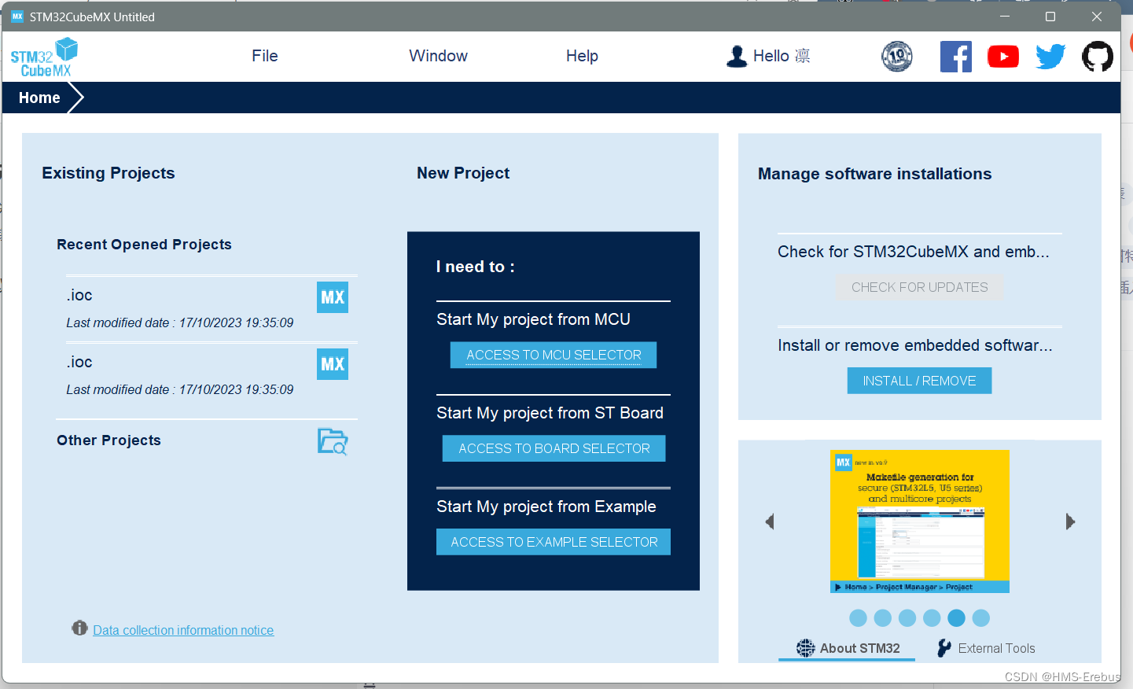The width and height of the screenshot is (1133, 689).
Task: Click the Start My project from Example text
Action: (546, 507)
